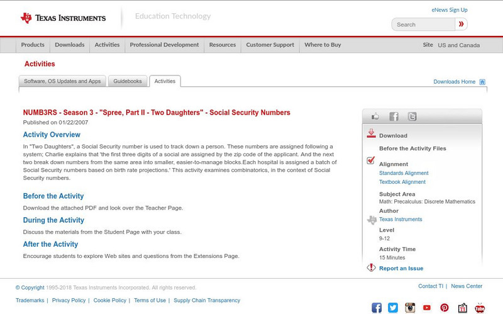503x314 pixels.
Task: Switch to the Guidebooks tab
Action: (x=128, y=81)
